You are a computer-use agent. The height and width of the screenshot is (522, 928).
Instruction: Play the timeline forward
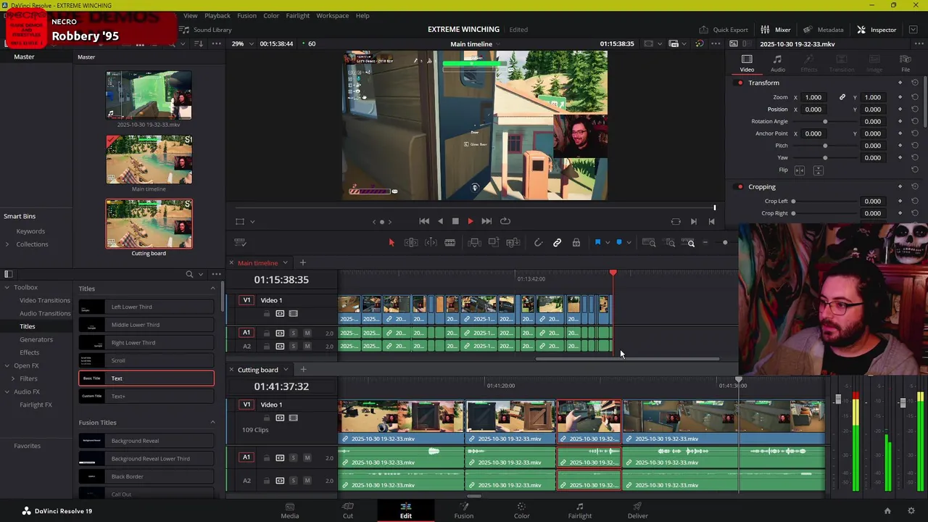470,221
